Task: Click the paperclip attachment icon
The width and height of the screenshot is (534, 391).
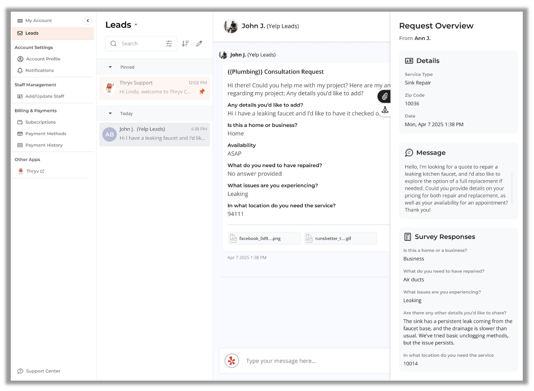Action: 385,97
